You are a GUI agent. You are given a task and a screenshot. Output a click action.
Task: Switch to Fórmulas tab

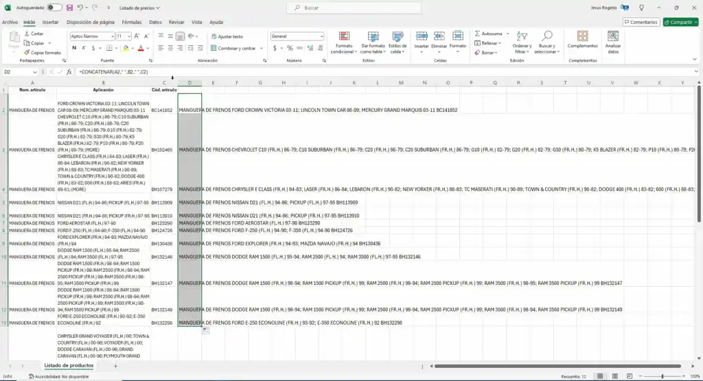(x=131, y=22)
